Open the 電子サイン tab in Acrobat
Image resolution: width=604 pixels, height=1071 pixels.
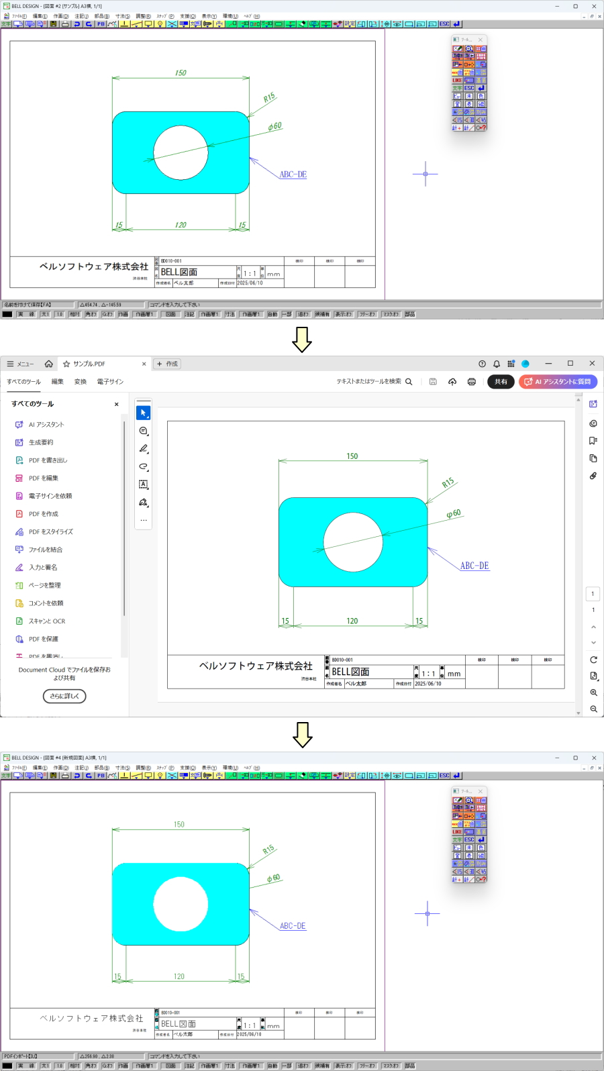point(110,382)
